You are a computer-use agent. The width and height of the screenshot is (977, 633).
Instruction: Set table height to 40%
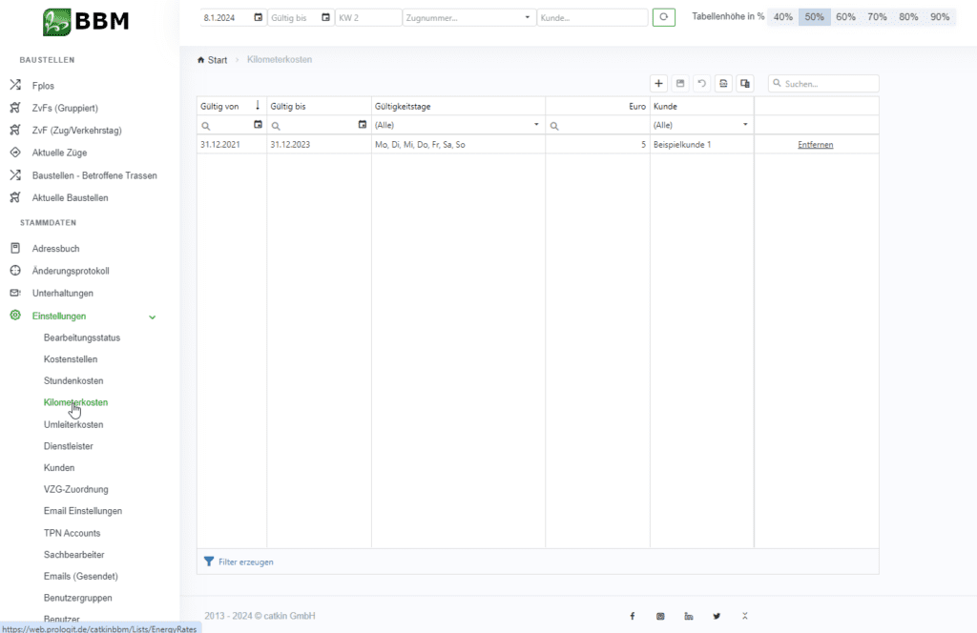[x=782, y=17]
